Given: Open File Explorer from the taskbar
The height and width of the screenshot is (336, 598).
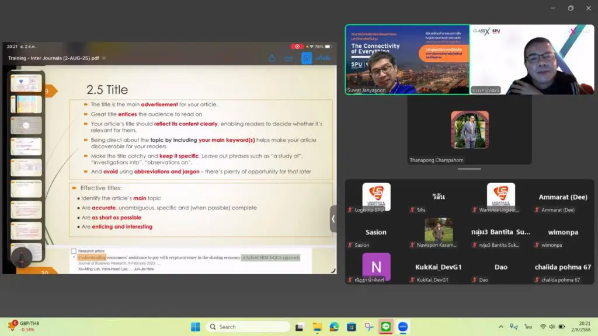Looking at the screenshot, I should click(x=317, y=327).
